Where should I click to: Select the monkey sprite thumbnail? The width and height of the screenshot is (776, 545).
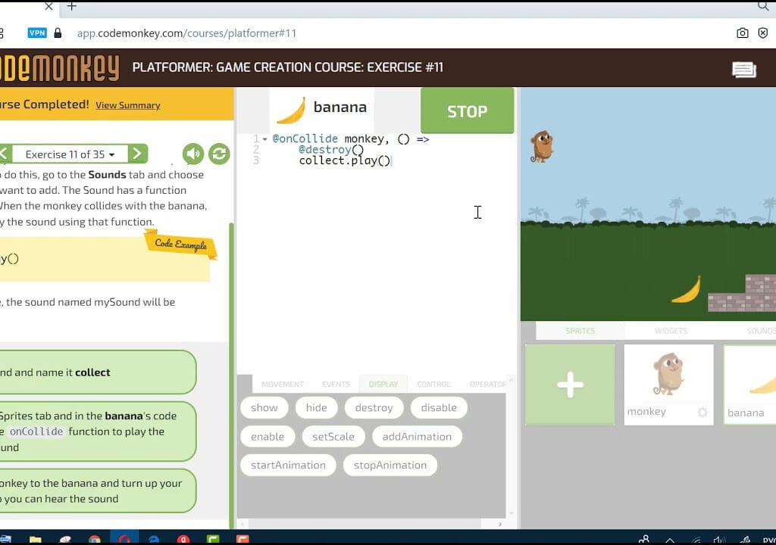(668, 385)
